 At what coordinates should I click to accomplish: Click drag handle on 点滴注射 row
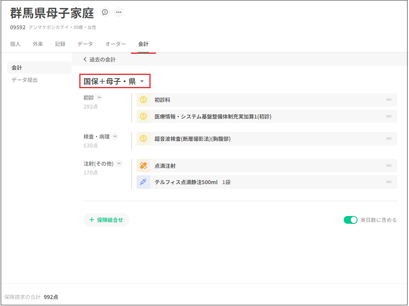389,166
